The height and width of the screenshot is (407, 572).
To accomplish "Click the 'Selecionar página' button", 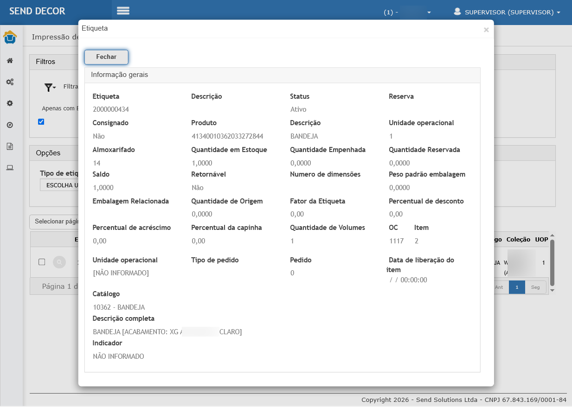I will 54,222.
